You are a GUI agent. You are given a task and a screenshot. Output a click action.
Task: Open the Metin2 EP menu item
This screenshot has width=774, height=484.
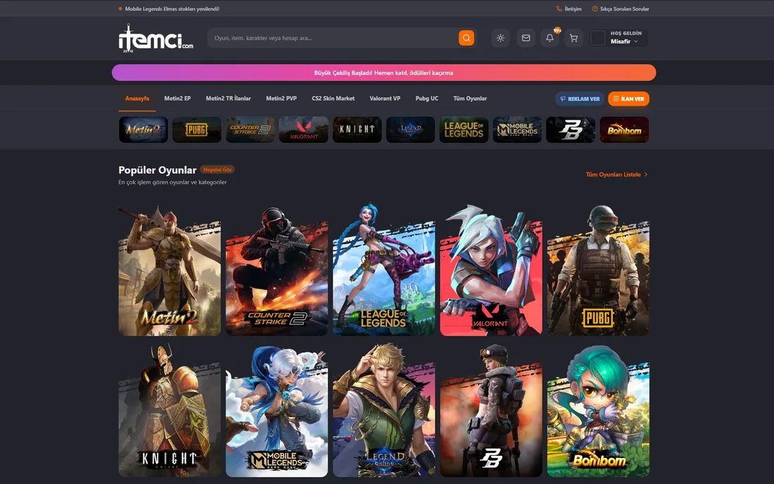click(177, 98)
